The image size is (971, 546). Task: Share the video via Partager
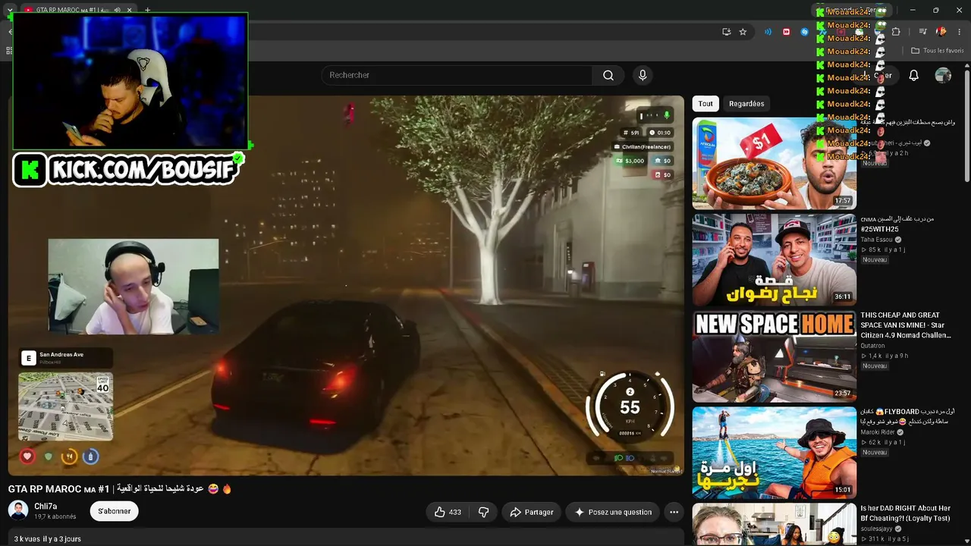[x=531, y=512]
